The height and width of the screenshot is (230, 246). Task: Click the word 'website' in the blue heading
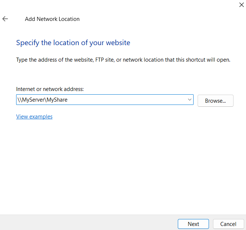tap(118, 43)
